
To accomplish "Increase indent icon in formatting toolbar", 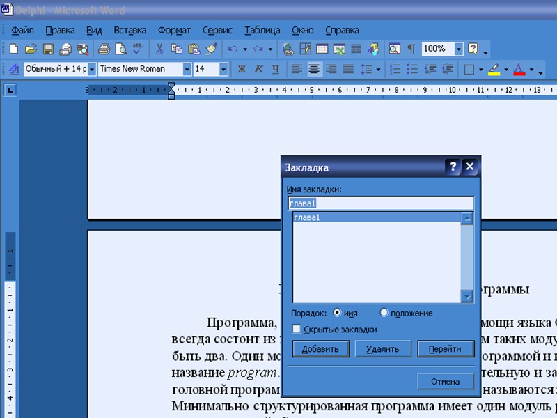I will pos(448,69).
